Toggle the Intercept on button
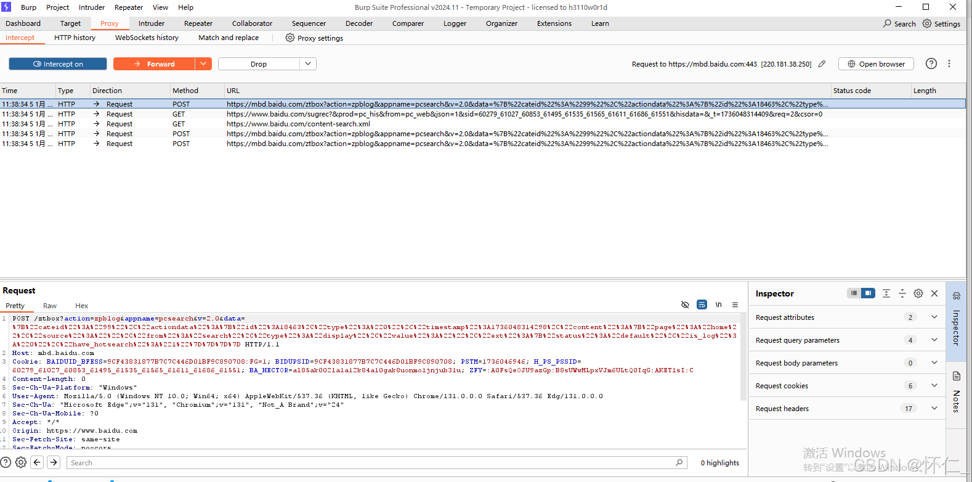 point(58,63)
